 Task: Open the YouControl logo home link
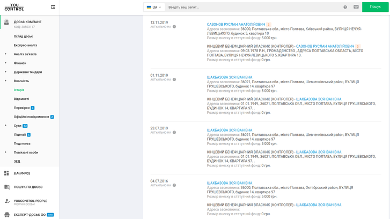coord(14,7)
